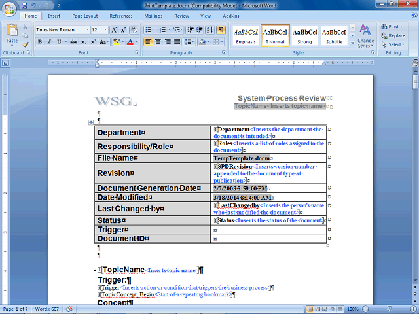Open bullets list dropdown
This screenshot has width=419, height=314.
155,30
